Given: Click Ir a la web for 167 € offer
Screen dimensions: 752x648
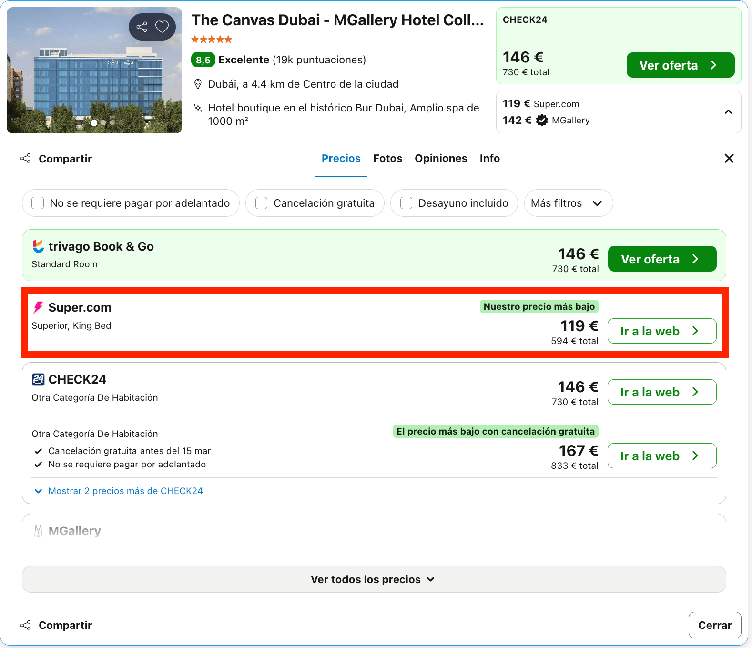Looking at the screenshot, I should (x=662, y=456).
